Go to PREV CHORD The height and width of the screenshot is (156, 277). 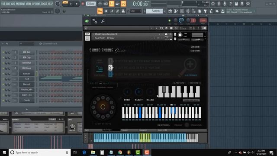(x=179, y=83)
